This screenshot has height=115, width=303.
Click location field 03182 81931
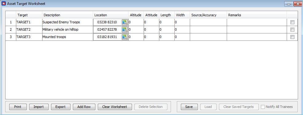click(107, 37)
